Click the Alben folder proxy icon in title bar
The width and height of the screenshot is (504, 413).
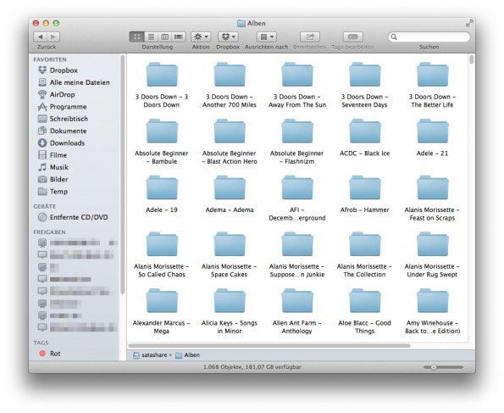tap(241, 23)
